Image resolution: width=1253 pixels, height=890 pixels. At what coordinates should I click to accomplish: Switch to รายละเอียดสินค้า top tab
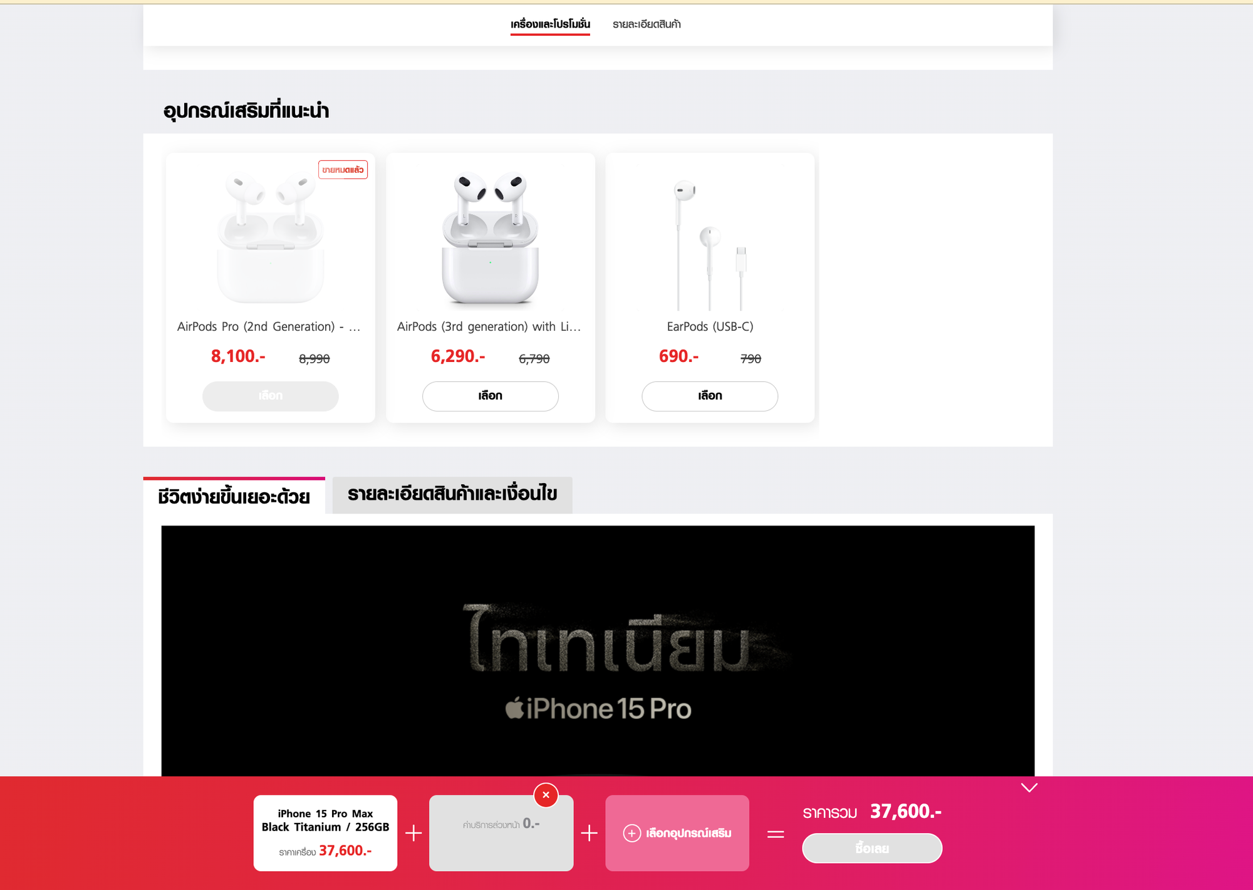point(647,24)
